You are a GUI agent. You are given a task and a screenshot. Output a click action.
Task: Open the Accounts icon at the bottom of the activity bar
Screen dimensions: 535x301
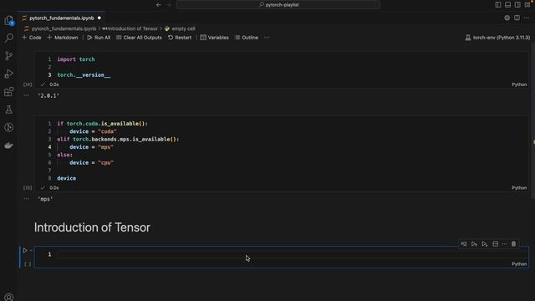(9, 297)
